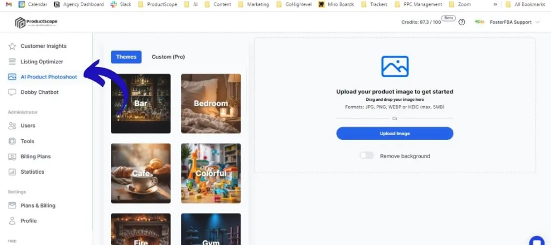Click 'Upload your product image to get started'
This screenshot has width=551, height=245.
[394, 92]
